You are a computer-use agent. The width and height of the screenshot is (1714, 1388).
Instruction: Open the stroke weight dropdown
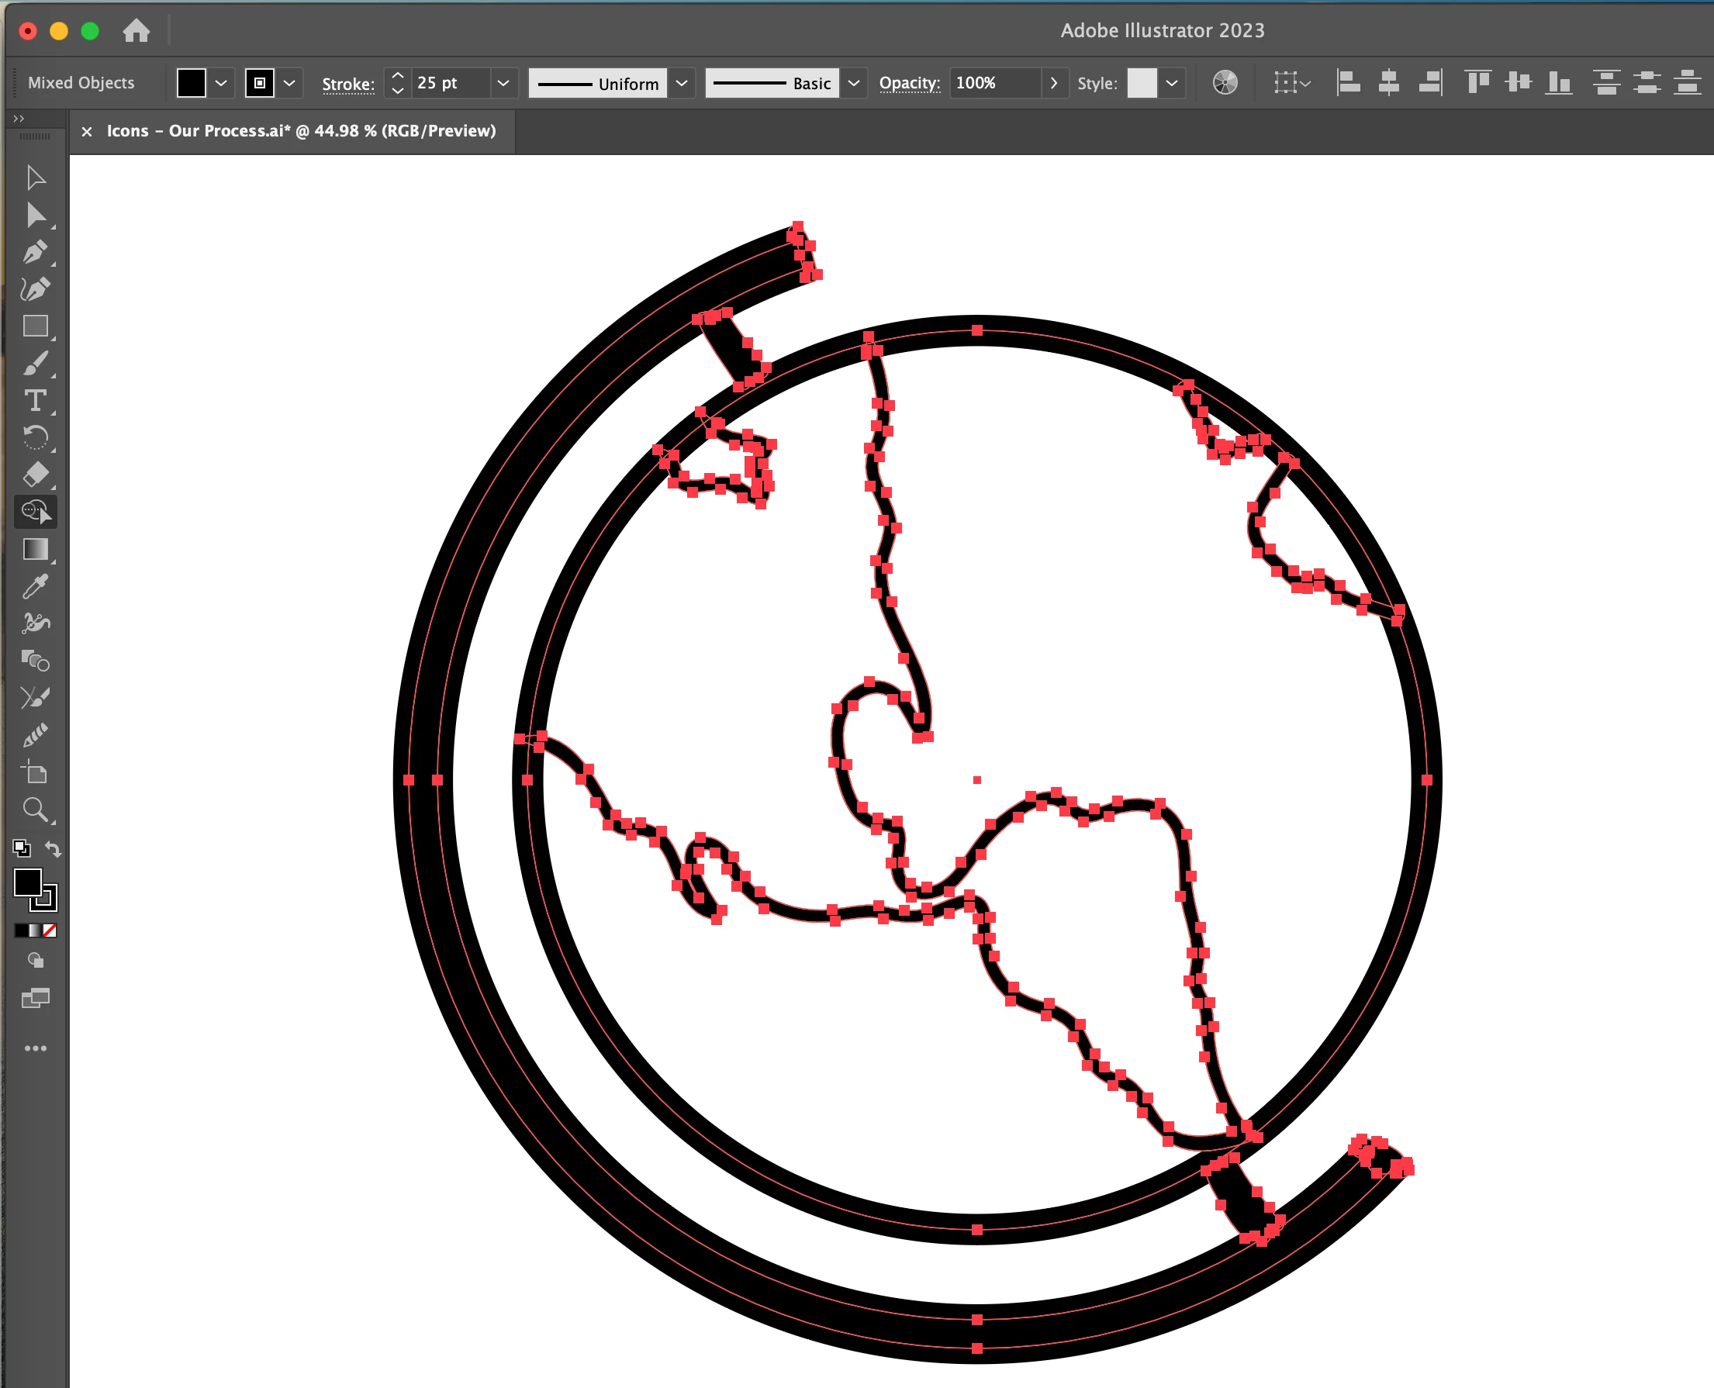coord(503,83)
